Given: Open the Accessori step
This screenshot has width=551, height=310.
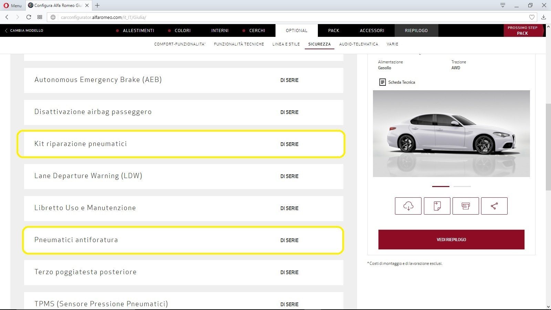Looking at the screenshot, I should (x=372, y=31).
